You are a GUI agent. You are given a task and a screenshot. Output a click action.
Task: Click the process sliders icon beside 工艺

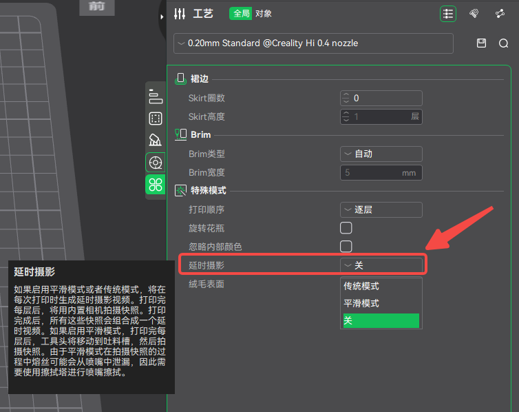[x=180, y=14]
